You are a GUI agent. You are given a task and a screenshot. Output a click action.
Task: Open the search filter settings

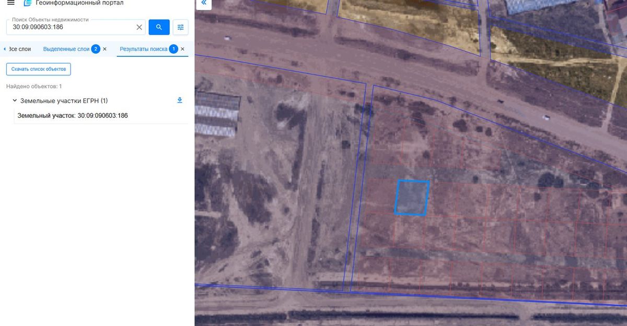180,27
